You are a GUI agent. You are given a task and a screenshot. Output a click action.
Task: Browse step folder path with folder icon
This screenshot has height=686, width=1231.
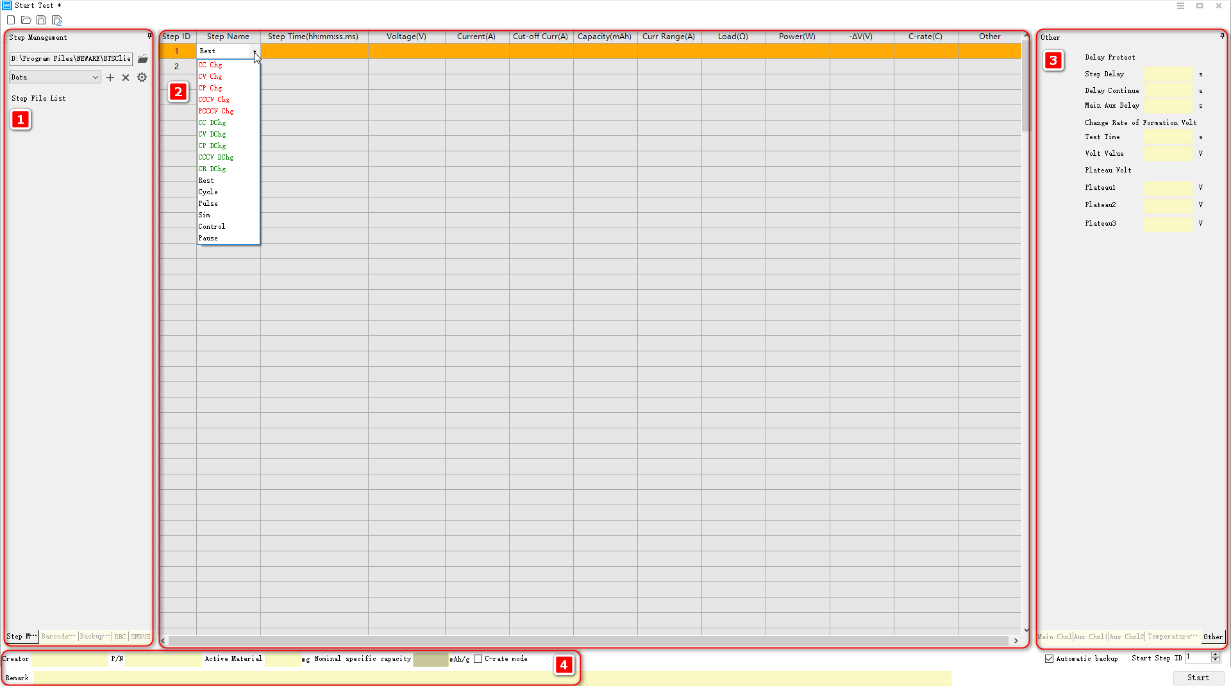click(143, 59)
